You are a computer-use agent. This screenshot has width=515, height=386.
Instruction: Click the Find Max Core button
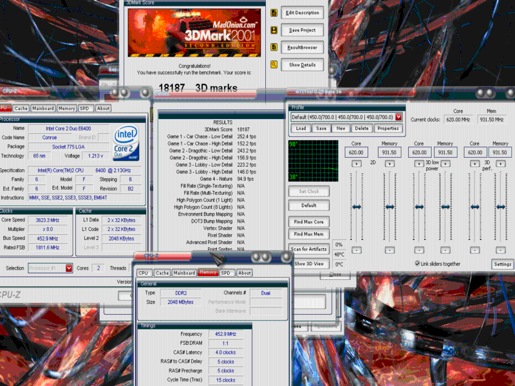coord(309,222)
